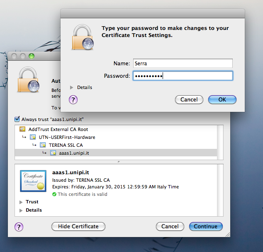
Task: Click the UTN-USERFirst-Hardware certificate icon
Action: [33, 137]
